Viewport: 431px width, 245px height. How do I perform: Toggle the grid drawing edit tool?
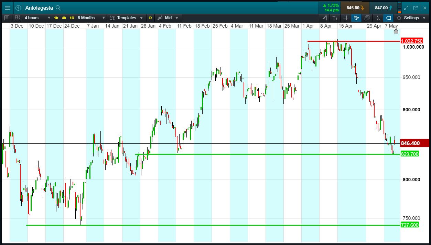click(x=356, y=18)
